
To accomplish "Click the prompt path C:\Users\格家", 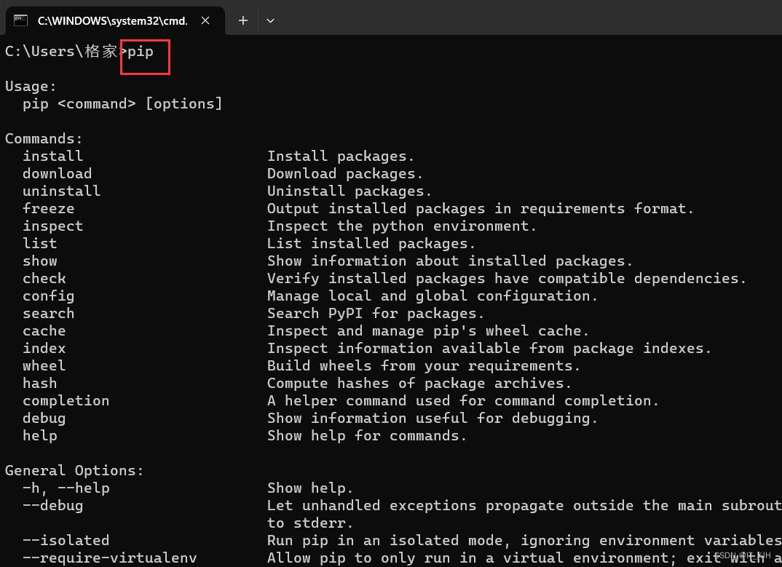I will coord(61,52).
